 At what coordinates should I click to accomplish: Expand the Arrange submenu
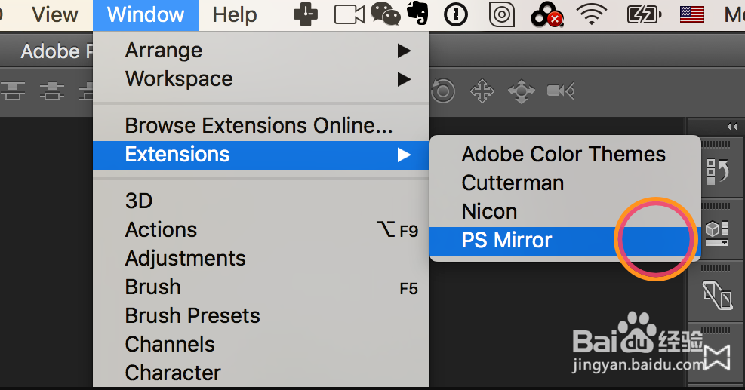[x=261, y=51]
